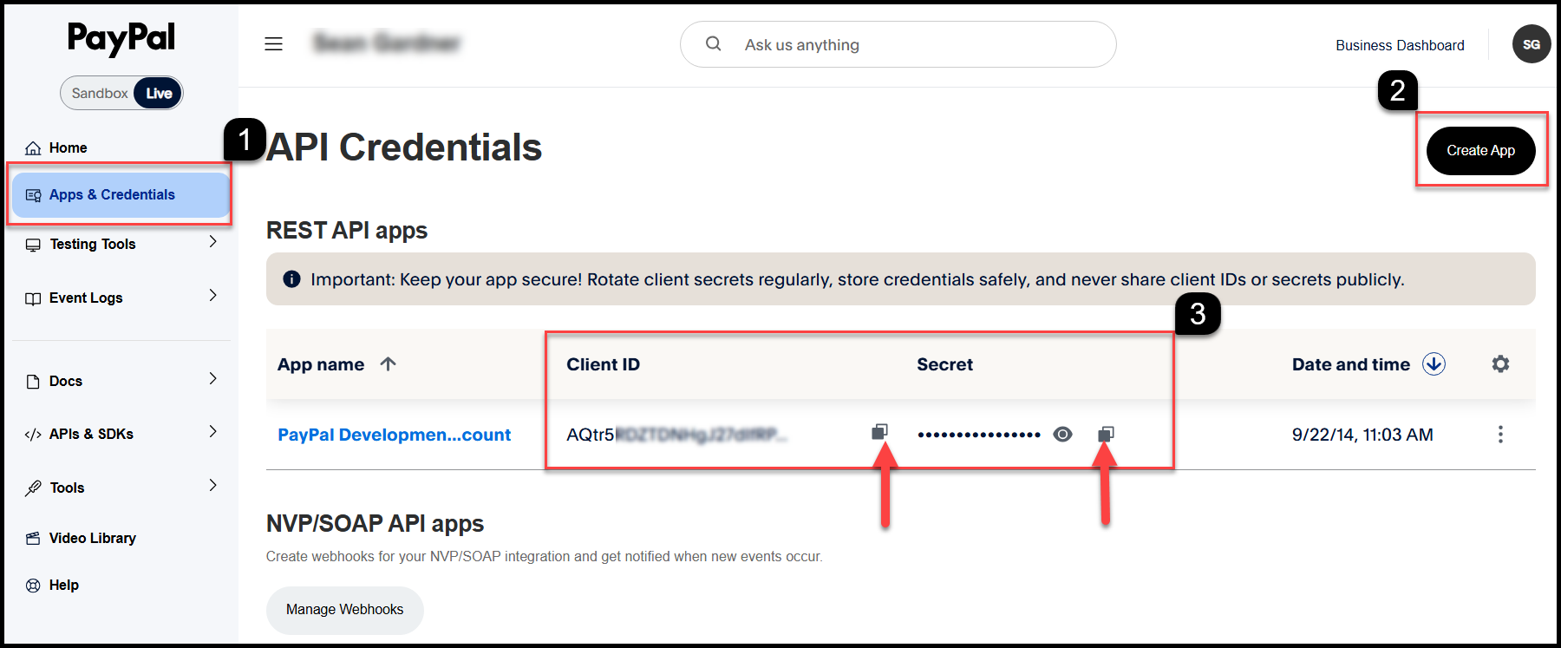The image size is (1561, 648).
Task: Expand Testing Tools submenu
Action: tap(213, 242)
